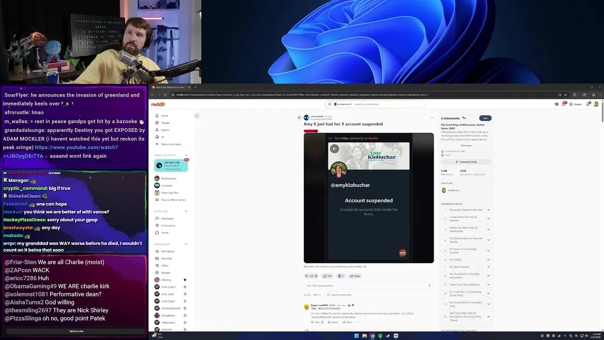Collapse Games on Reddit section

[186, 155]
